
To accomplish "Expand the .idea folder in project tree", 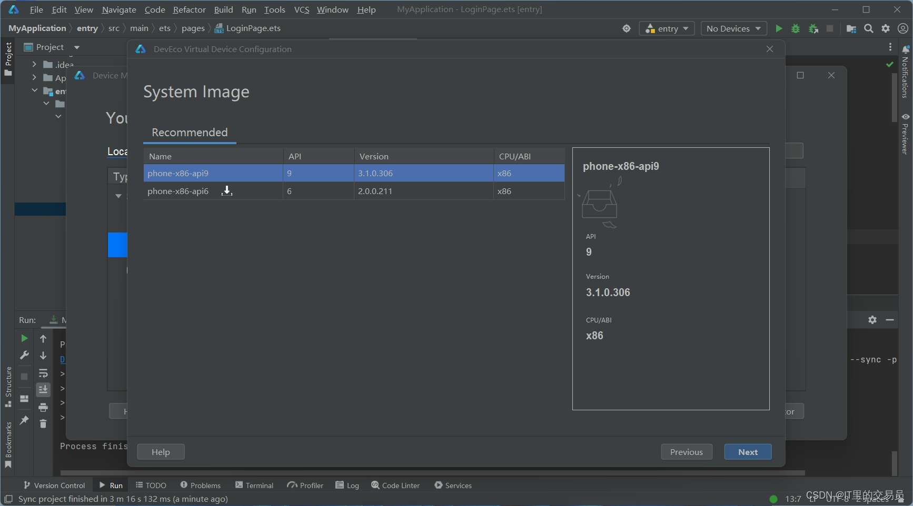I will click(34, 64).
